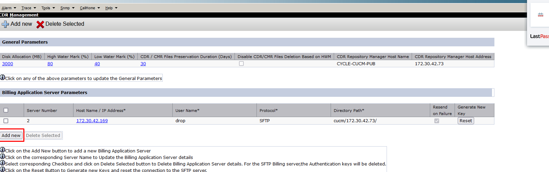Open the CallHome menu
This screenshot has width=549, height=172.
point(90,8)
